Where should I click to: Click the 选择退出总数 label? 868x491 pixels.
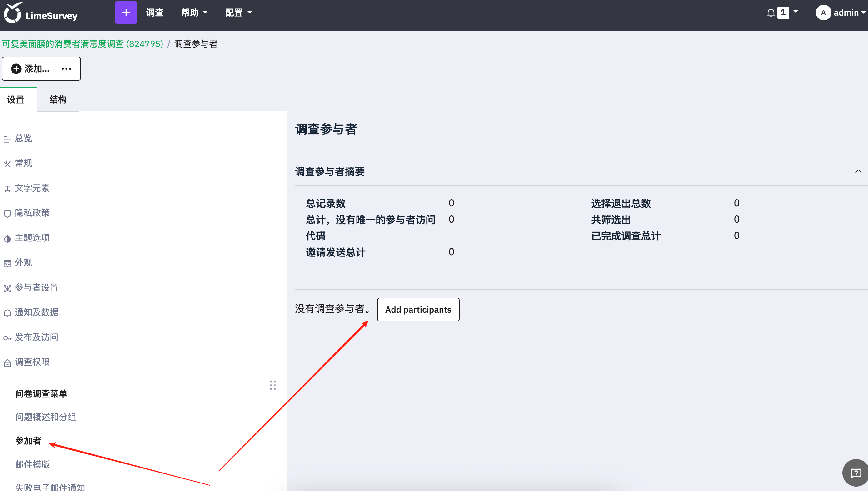tap(621, 203)
